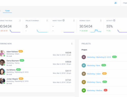
Task: Click the Activity value 55%
Action: click(x=109, y=26)
